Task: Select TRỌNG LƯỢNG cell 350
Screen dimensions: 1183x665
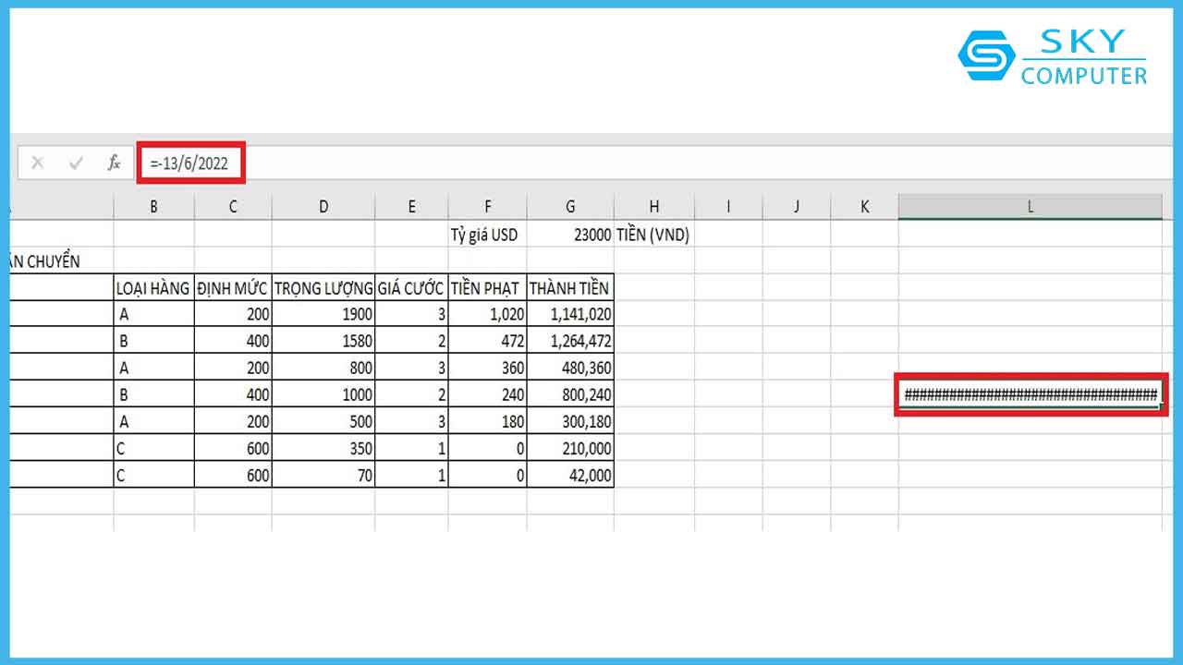Action: pos(323,448)
